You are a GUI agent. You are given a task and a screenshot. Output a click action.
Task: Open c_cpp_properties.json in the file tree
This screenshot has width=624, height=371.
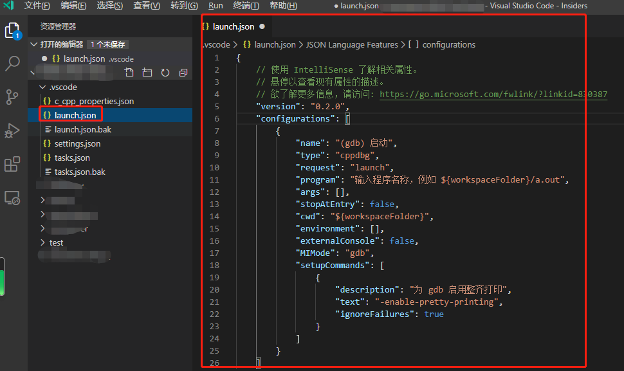click(x=94, y=102)
